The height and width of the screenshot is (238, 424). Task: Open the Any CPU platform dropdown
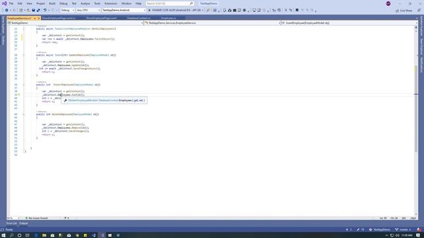click(88, 11)
